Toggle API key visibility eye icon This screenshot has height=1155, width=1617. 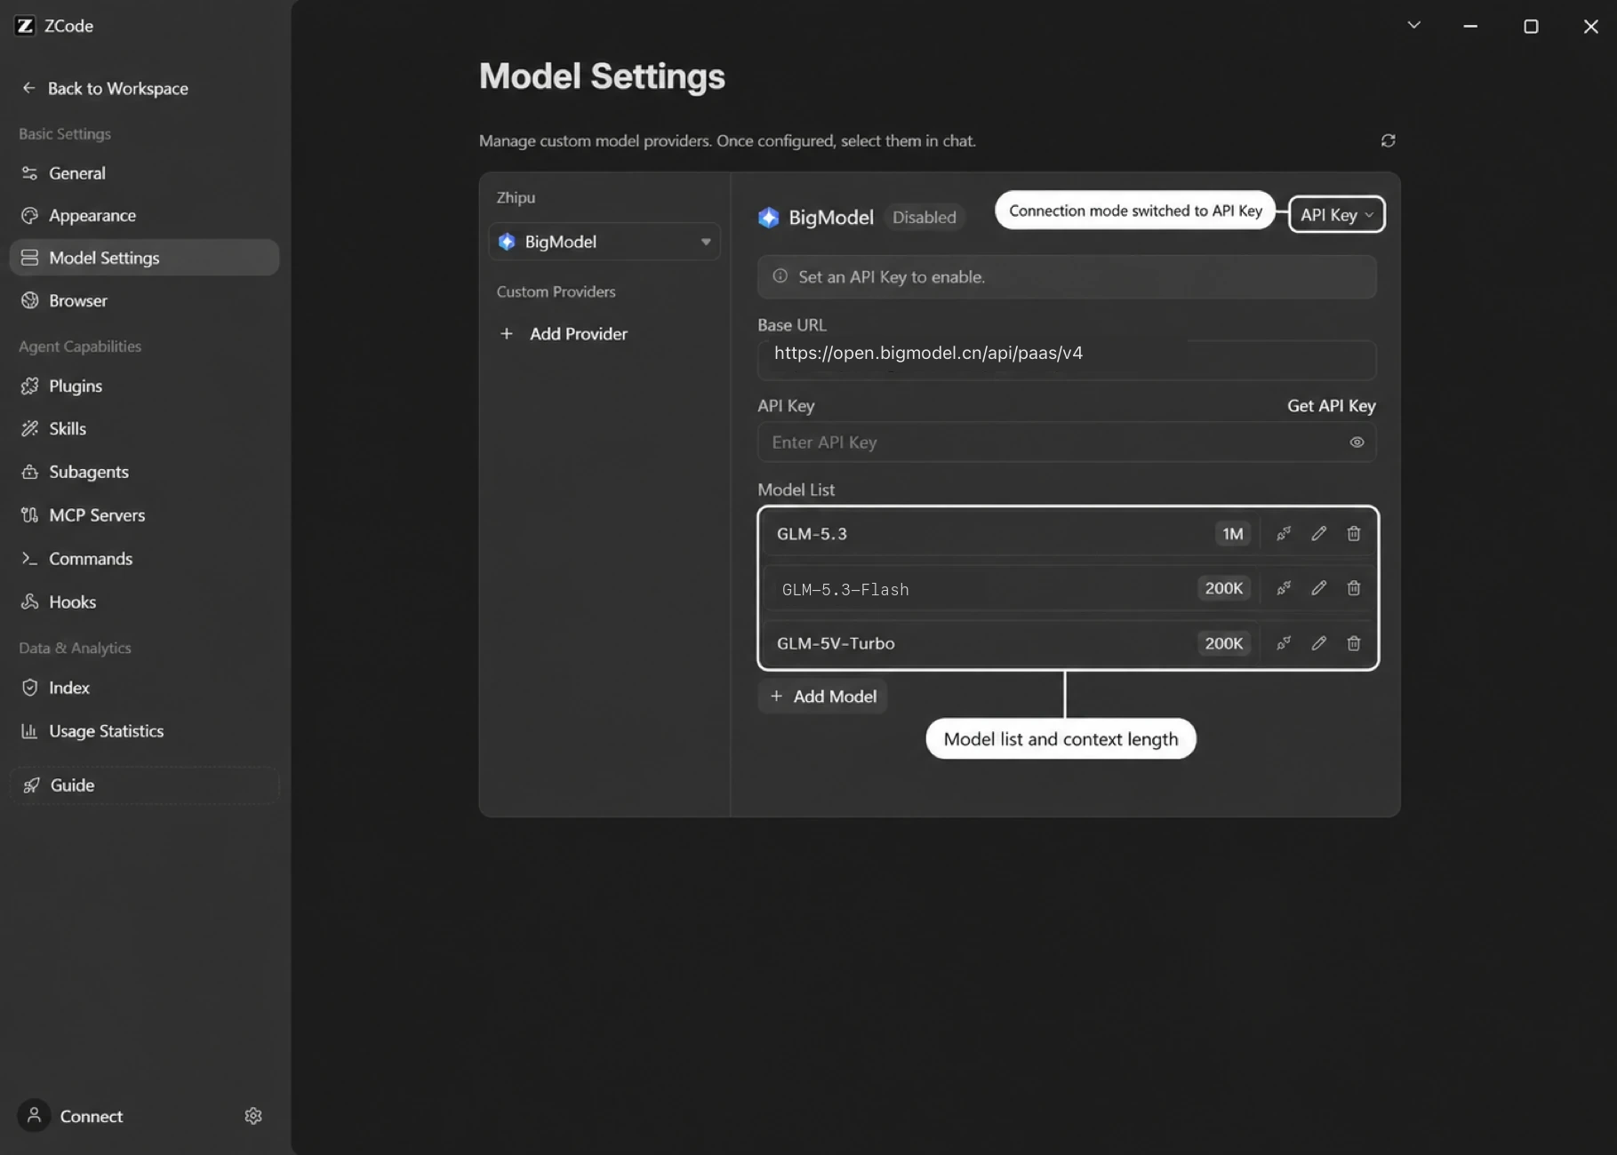click(x=1357, y=442)
